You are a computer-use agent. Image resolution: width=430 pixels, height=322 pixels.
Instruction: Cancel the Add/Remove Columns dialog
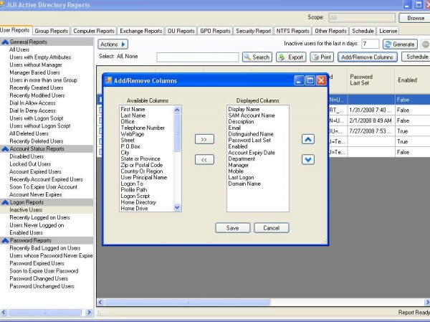[x=271, y=227]
